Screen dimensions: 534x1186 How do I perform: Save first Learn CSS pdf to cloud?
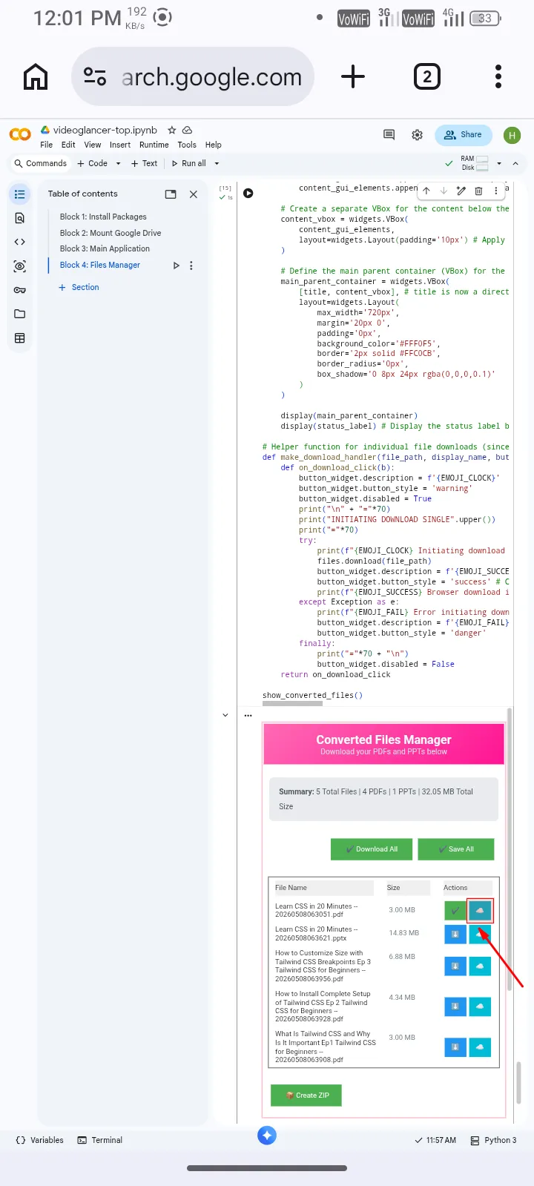point(480,910)
